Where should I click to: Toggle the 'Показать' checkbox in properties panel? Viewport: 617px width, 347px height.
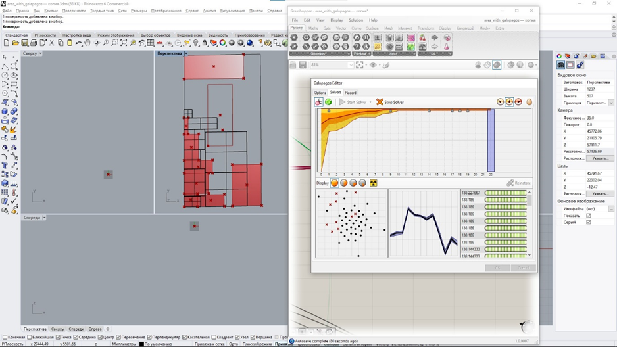coord(588,216)
